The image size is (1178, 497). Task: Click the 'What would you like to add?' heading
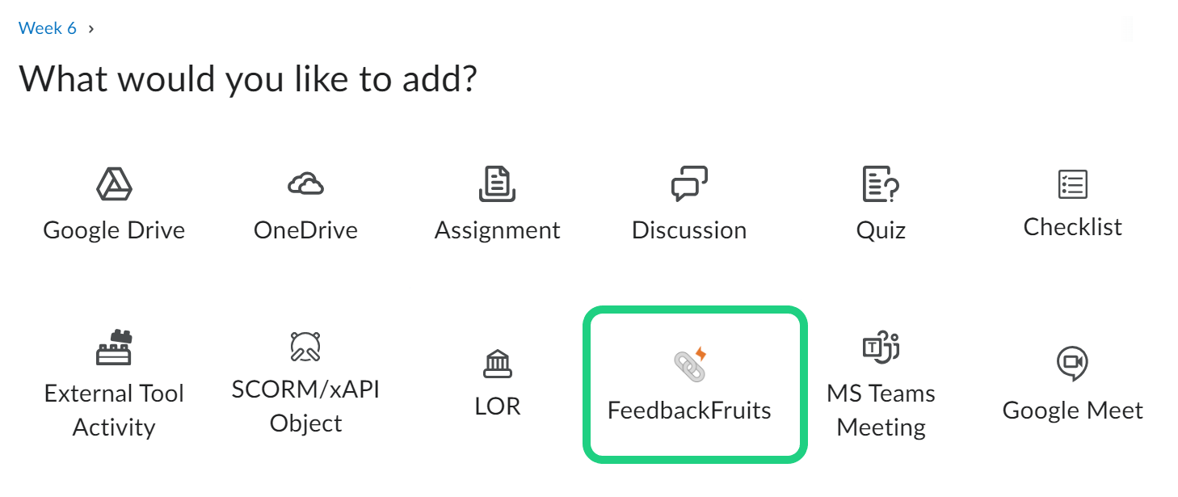coord(247,78)
